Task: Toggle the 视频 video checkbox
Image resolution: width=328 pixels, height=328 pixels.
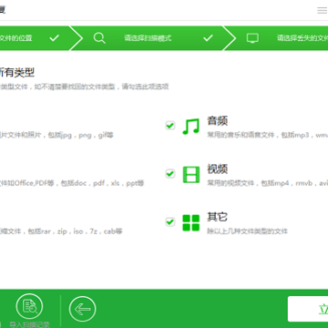Action: pyautogui.click(x=170, y=174)
